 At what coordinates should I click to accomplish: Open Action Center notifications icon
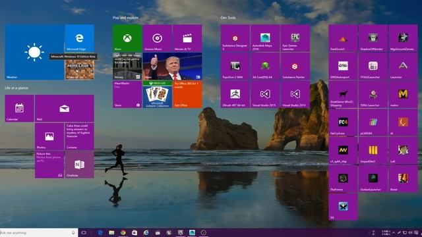416,232
